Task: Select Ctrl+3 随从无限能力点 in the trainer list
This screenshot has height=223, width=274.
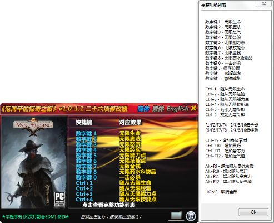Action: pyautogui.click(x=116, y=194)
